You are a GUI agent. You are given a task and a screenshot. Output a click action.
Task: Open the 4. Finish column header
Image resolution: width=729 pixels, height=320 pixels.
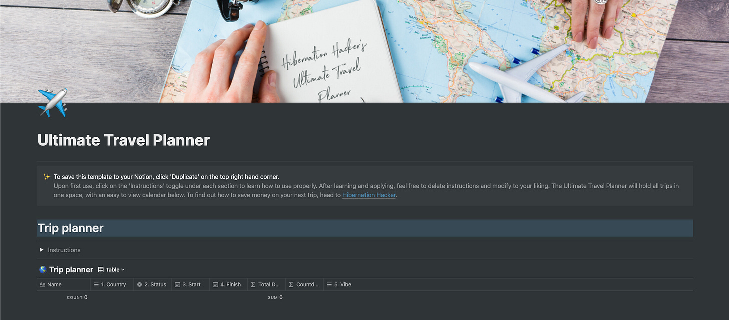tap(228, 285)
